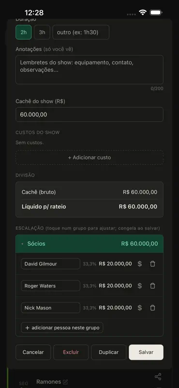Tap the Salvar button
Viewport: 179px width, 388px height.
[146, 352]
